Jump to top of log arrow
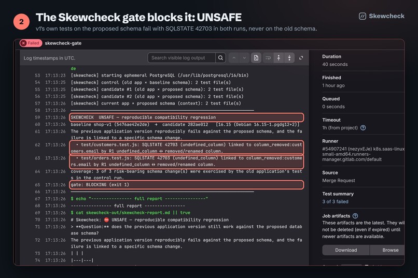The image size is (418, 278). [278, 58]
